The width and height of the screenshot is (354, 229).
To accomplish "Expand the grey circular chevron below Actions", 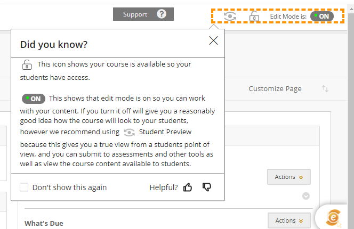I will [x=306, y=196].
